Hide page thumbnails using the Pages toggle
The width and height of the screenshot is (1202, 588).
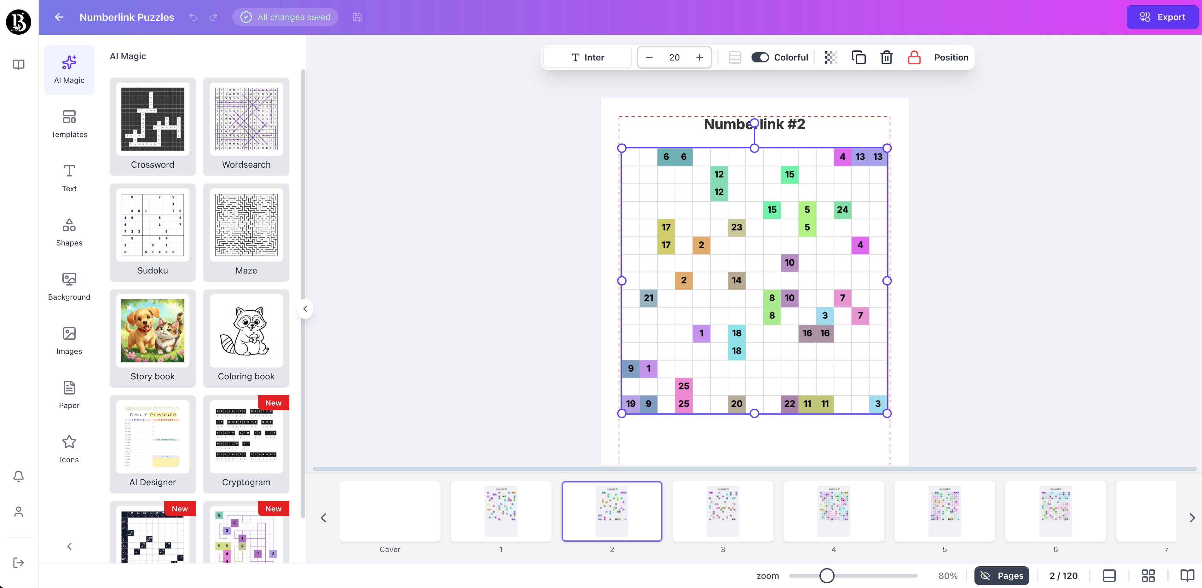tap(1001, 575)
